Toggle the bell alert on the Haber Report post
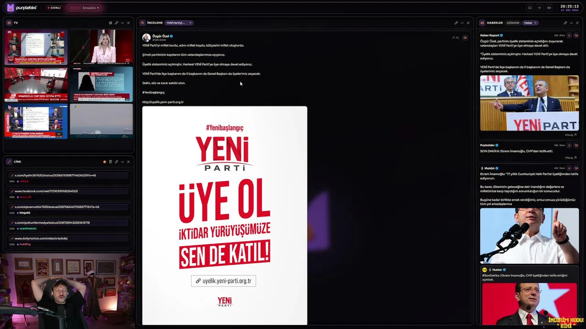The height and width of the screenshot is (329, 586). pos(569,35)
